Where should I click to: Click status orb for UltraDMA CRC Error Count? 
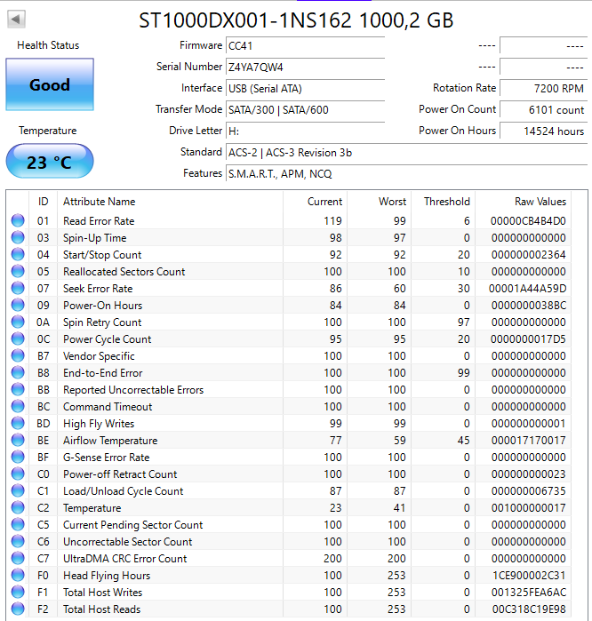coord(18,559)
